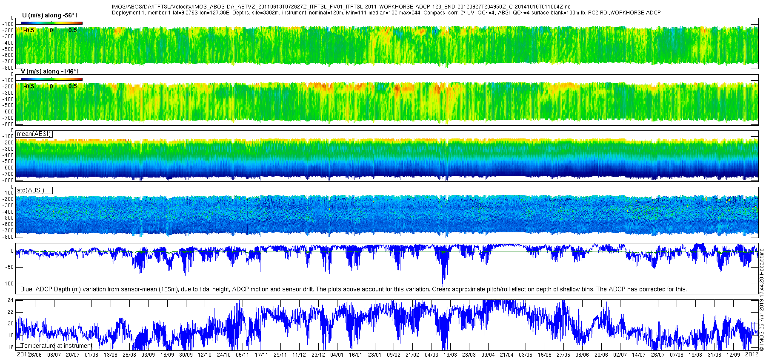Click the file path title line
The height and width of the screenshot is (361, 766).
tap(341, 7)
